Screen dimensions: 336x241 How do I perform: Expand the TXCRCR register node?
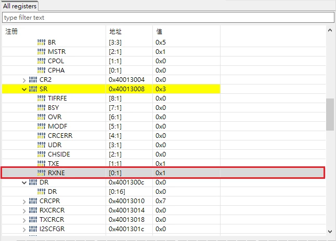[x=24, y=220]
